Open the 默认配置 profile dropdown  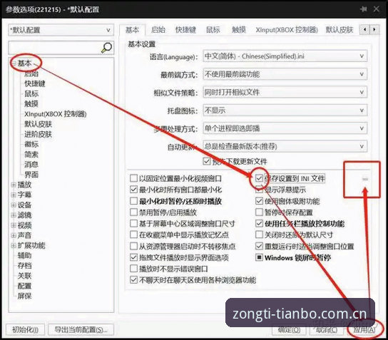[61, 30]
